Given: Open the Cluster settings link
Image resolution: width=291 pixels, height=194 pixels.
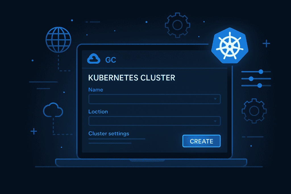Looking at the screenshot, I should click(x=109, y=133).
